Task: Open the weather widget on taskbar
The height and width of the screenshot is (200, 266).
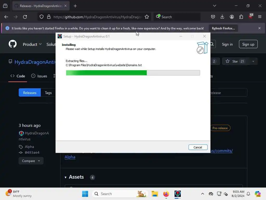Action: click(19, 194)
